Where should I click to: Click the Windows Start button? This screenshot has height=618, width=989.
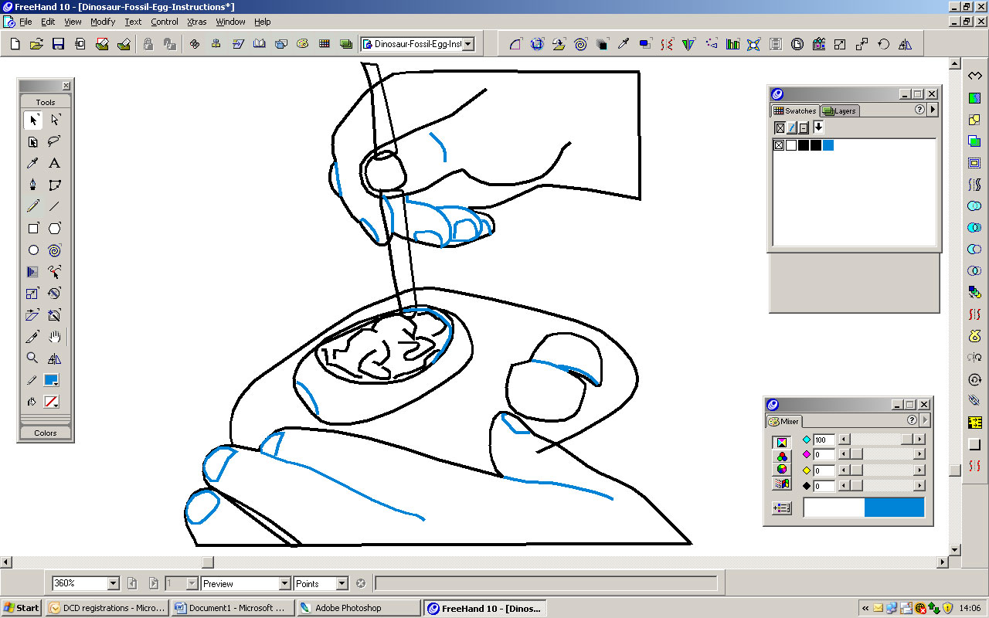point(22,608)
